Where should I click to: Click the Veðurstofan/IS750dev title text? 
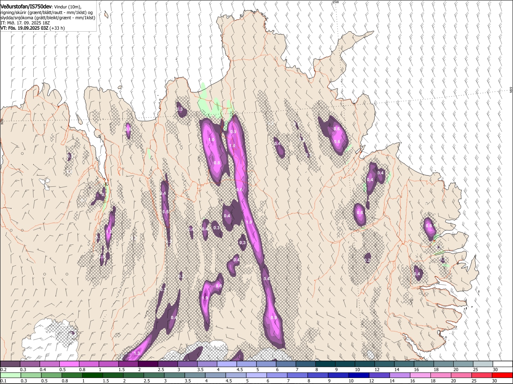click(x=26, y=6)
